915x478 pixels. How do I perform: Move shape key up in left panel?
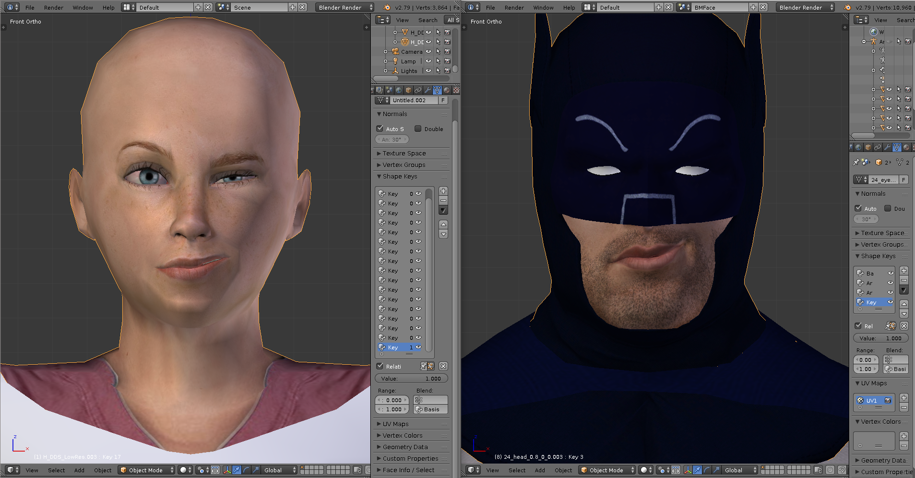tap(443, 224)
